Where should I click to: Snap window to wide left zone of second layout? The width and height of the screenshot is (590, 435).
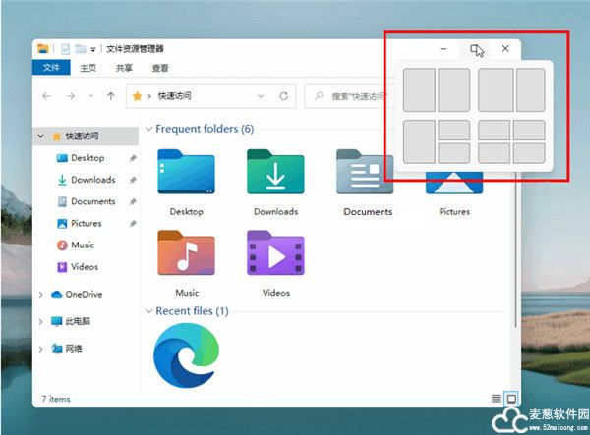496,89
